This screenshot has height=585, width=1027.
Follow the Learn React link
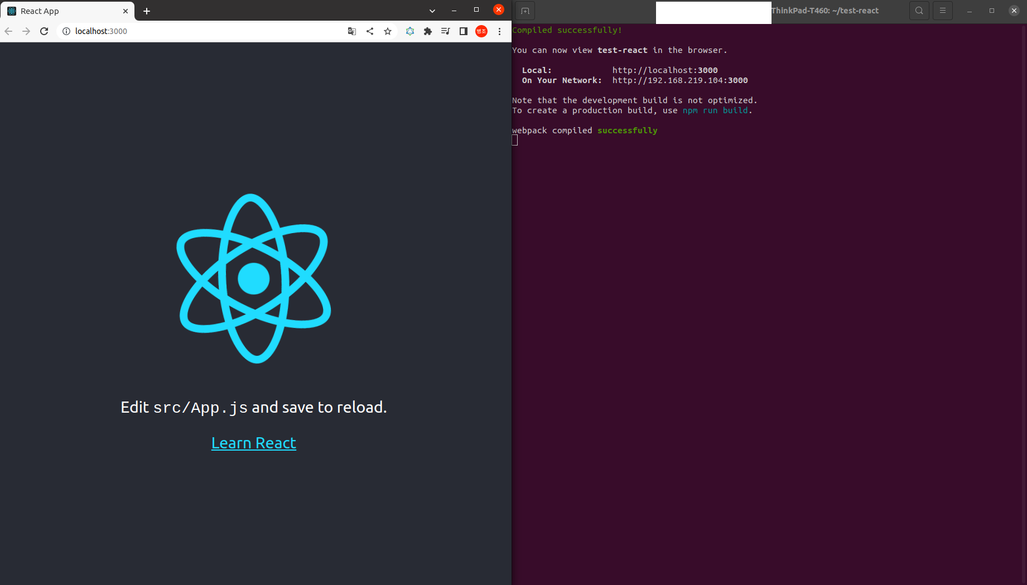(254, 443)
